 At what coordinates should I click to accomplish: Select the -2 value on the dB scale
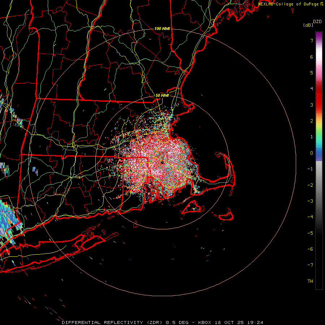(310, 185)
